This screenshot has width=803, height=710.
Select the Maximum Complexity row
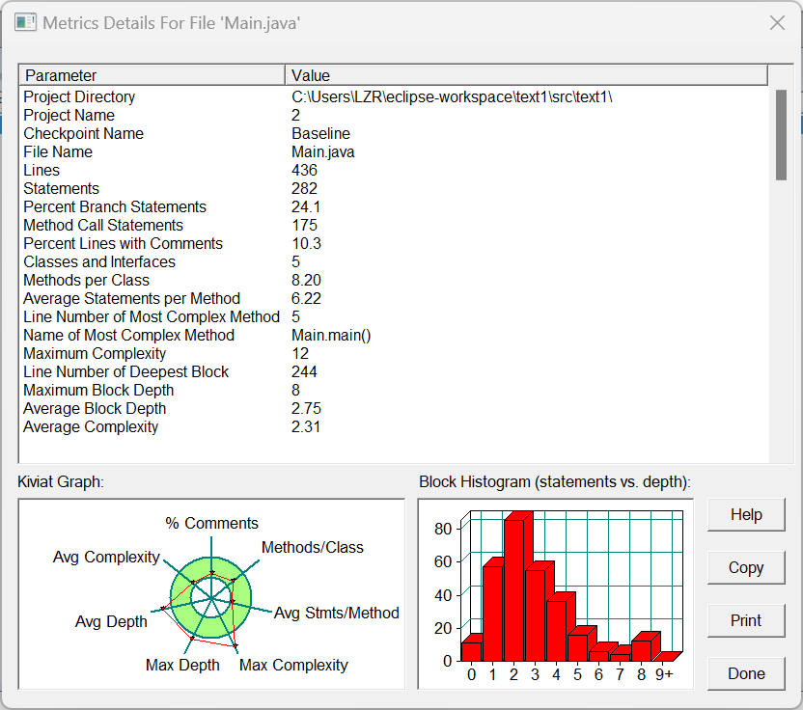[x=394, y=353]
